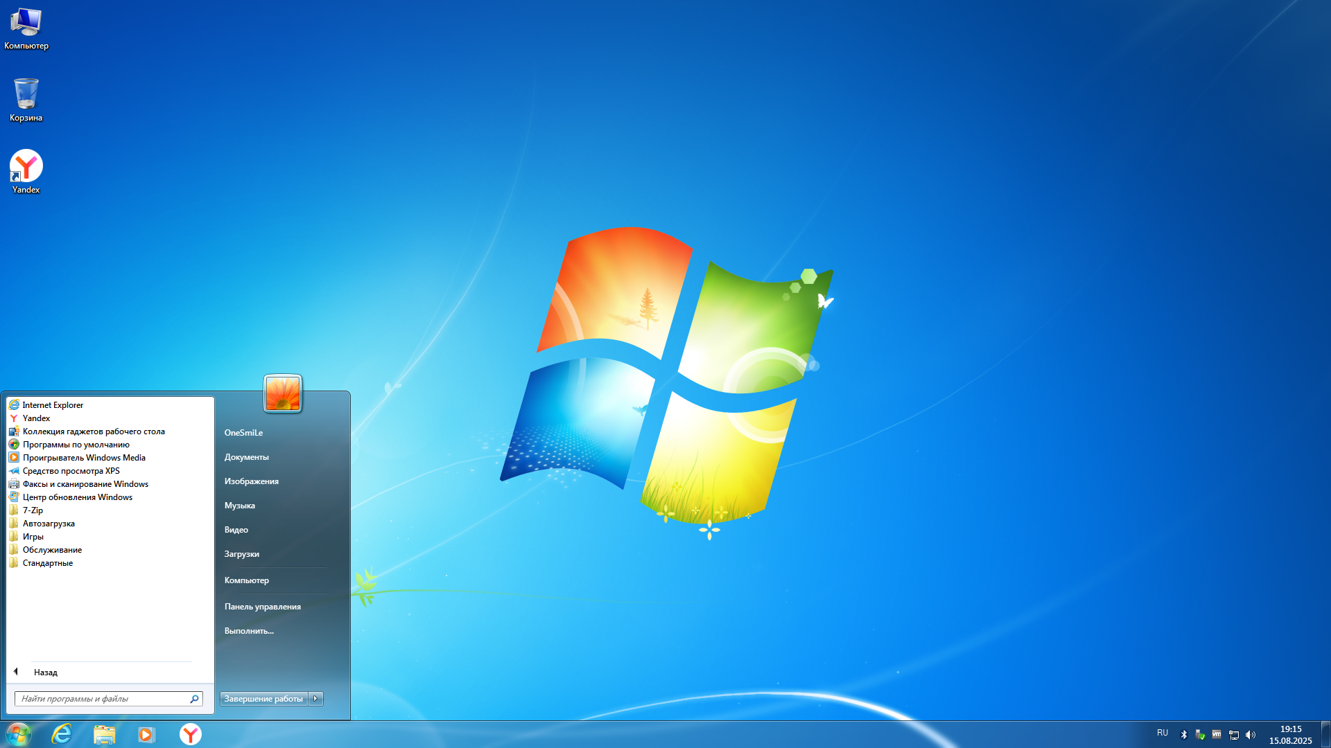Image resolution: width=1331 pixels, height=748 pixels.
Task: Launch Internet Explorer from taskbar
Action: [62, 734]
